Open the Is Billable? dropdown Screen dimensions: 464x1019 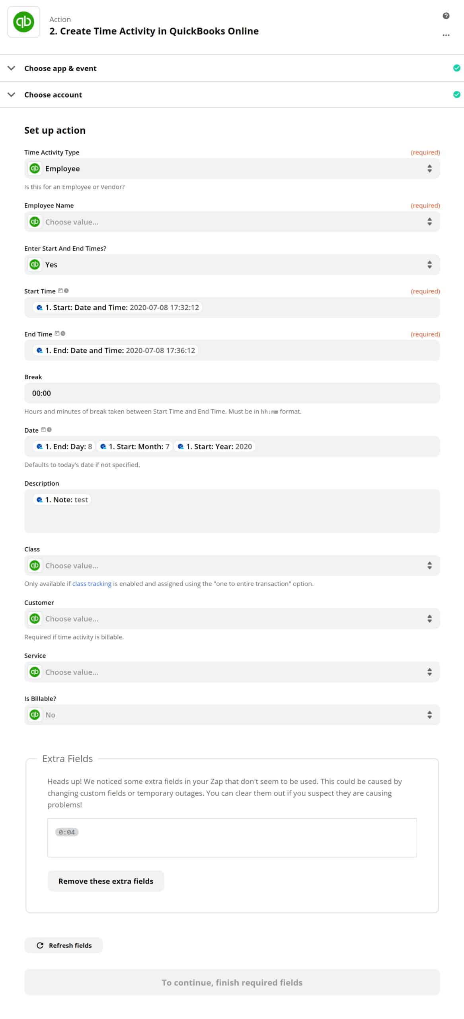pyautogui.click(x=232, y=715)
